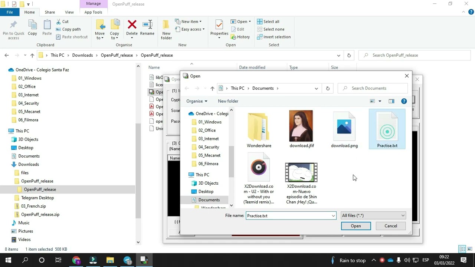Viewport: 475px width, 267px height.
Task: Go up one level in Open dialog
Action: tap(212, 88)
